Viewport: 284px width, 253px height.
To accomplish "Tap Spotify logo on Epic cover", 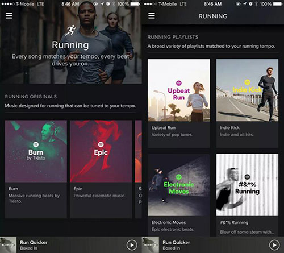I will click(x=101, y=144).
